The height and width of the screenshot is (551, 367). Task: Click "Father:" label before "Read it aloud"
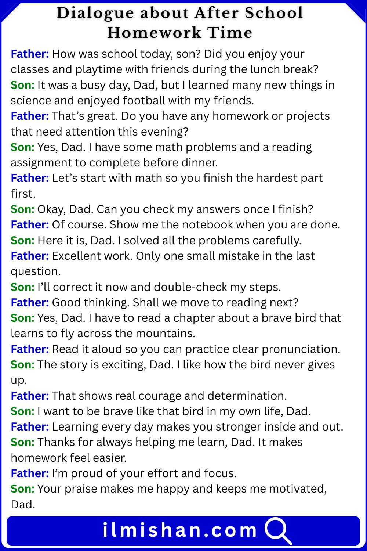(30, 349)
